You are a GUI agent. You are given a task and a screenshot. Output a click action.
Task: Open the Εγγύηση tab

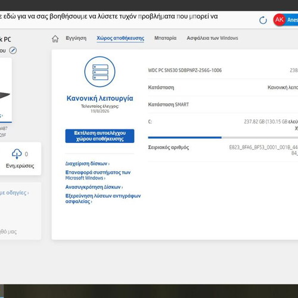click(76, 38)
